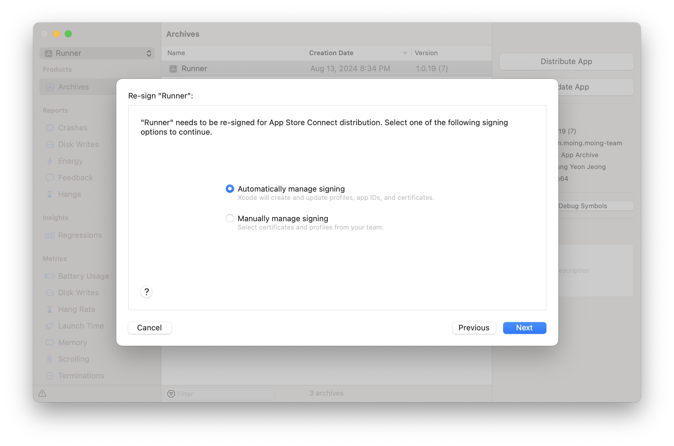Screen dimensions: 674x446
Task: Open Terminations metrics
Action: point(81,375)
